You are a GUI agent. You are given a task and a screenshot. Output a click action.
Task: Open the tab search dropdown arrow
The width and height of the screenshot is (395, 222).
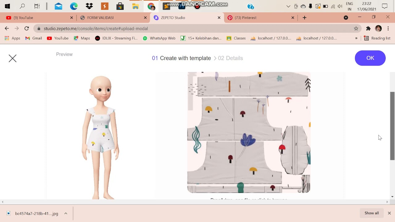346,18
